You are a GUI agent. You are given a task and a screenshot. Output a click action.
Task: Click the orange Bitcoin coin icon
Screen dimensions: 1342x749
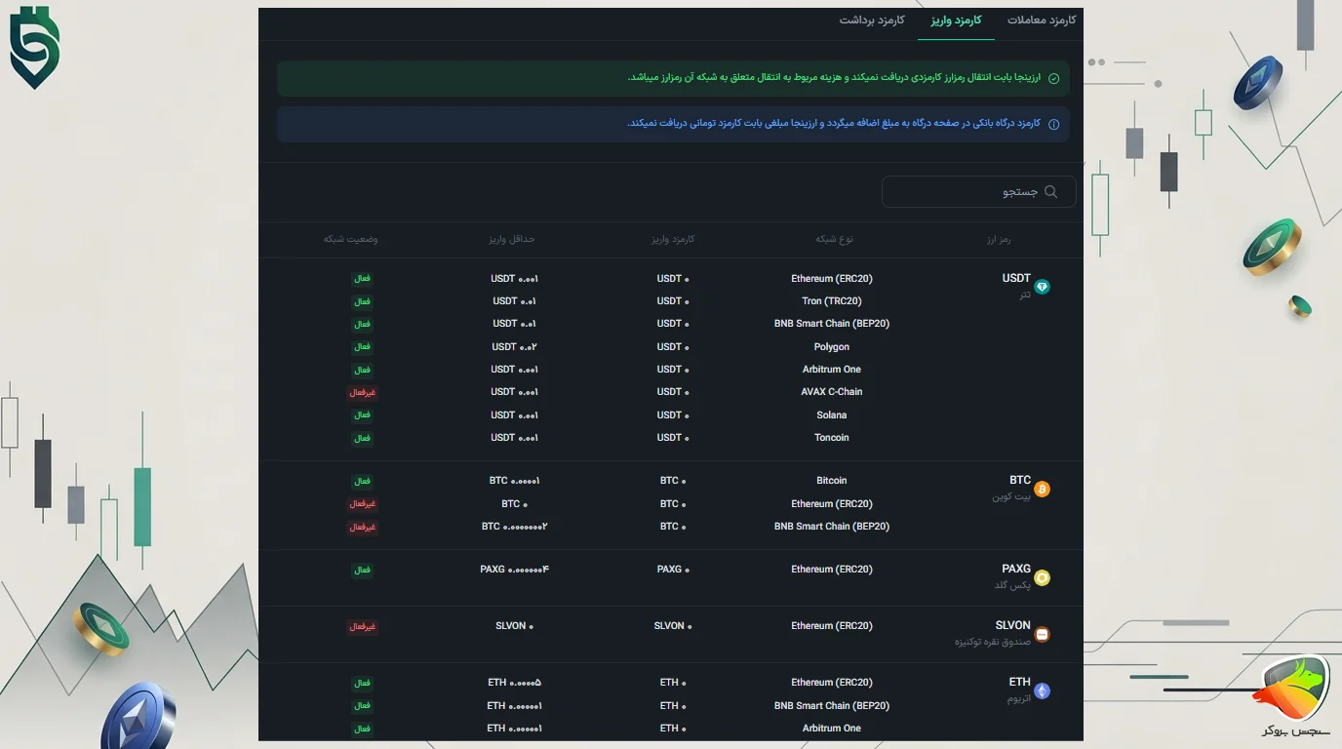[1042, 490]
